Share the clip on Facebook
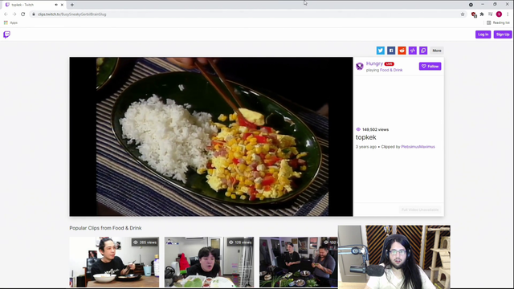 pos(391,51)
